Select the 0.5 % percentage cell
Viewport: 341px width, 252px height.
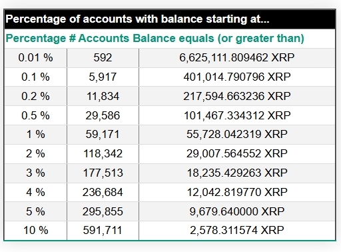tap(35, 115)
